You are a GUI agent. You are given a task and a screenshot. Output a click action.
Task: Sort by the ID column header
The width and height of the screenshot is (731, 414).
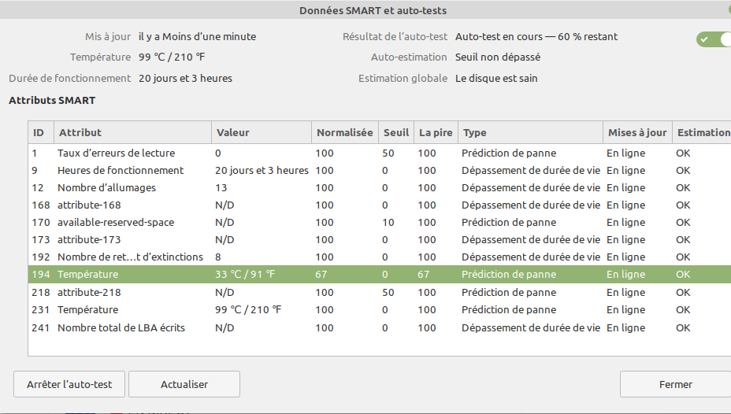click(39, 132)
